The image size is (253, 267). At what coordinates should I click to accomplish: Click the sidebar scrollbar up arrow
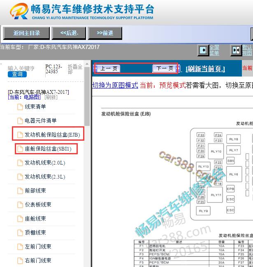pos(87,64)
